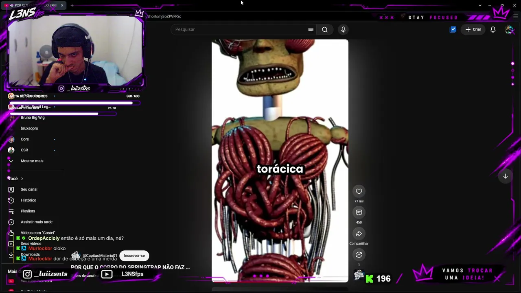Go to the next Short with the down arrow
Viewport: 521px width, 293px height.
(505, 176)
